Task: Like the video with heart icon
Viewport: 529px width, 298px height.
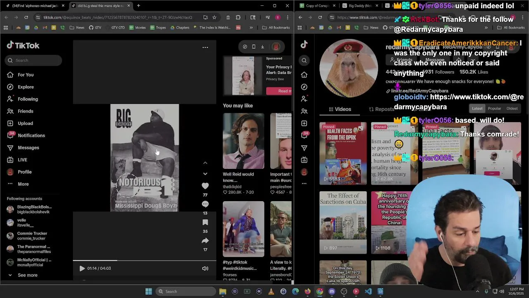Action: [205, 186]
